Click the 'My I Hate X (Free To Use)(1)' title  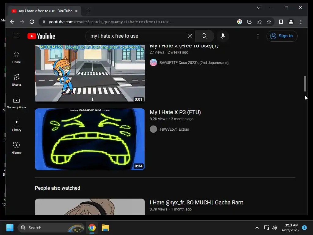[184, 46]
